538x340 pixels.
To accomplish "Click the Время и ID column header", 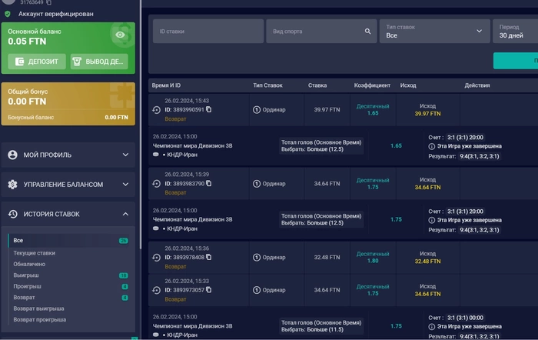I will click(x=166, y=85).
